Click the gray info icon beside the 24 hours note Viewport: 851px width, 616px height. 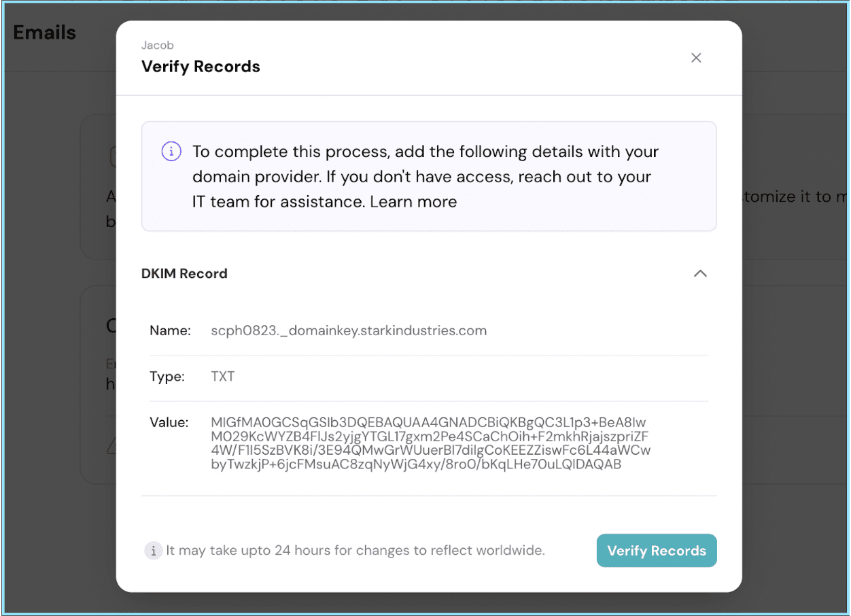[154, 551]
